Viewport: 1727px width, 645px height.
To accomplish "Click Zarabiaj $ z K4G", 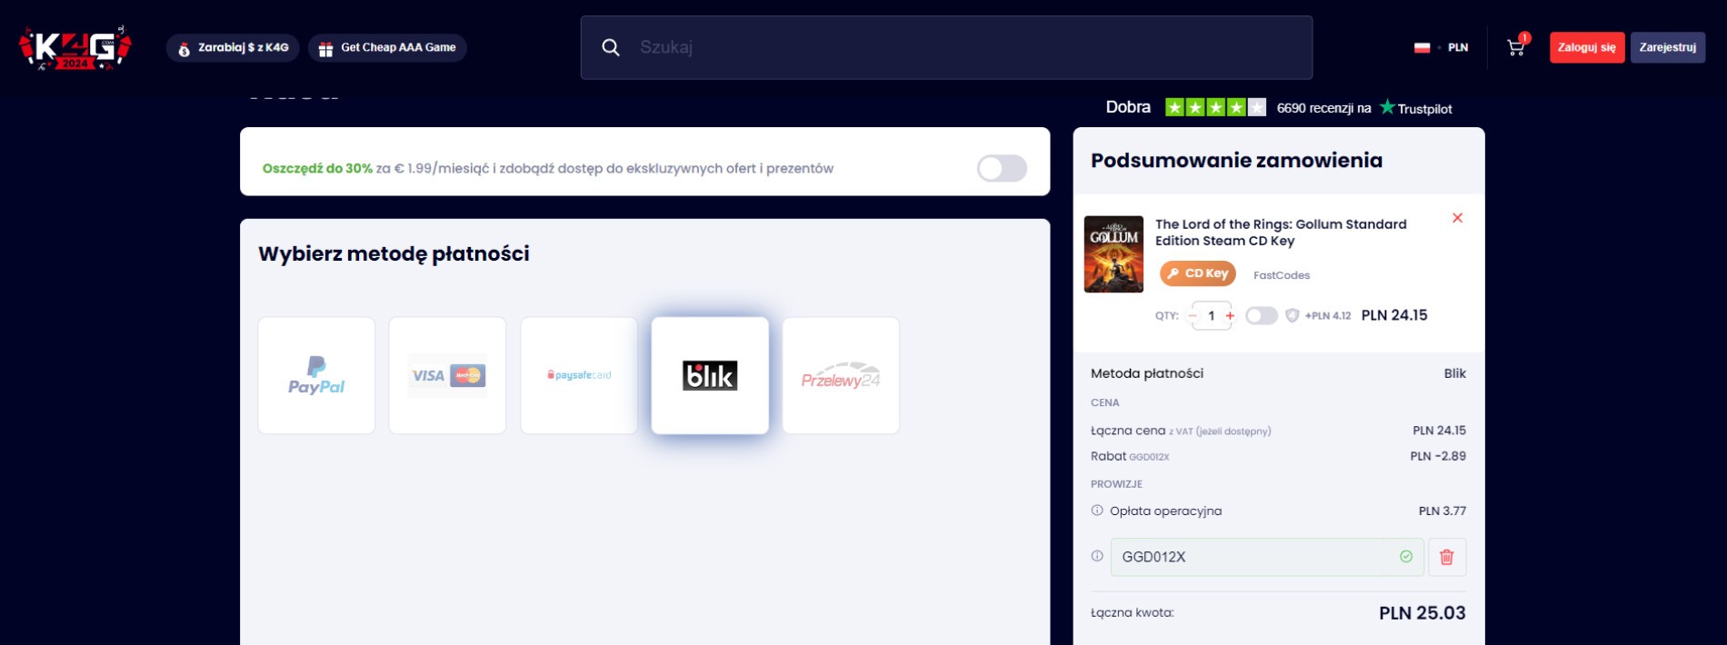I will pos(233,47).
